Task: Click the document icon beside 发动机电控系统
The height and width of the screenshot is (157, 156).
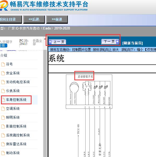Action: click(x=3, y=82)
